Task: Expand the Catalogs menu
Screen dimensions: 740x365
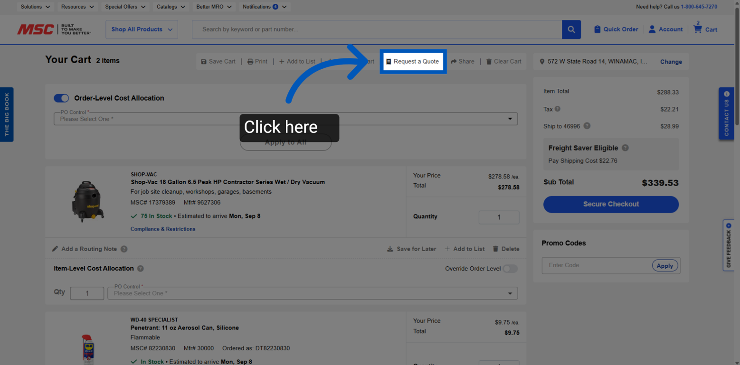Action: pos(171,7)
